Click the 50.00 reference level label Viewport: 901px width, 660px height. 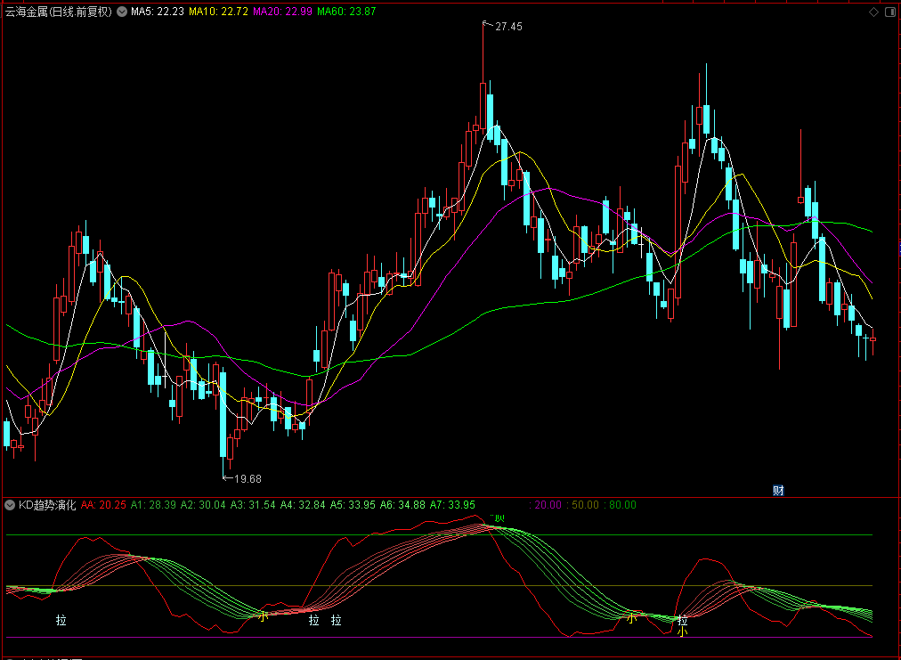point(582,505)
